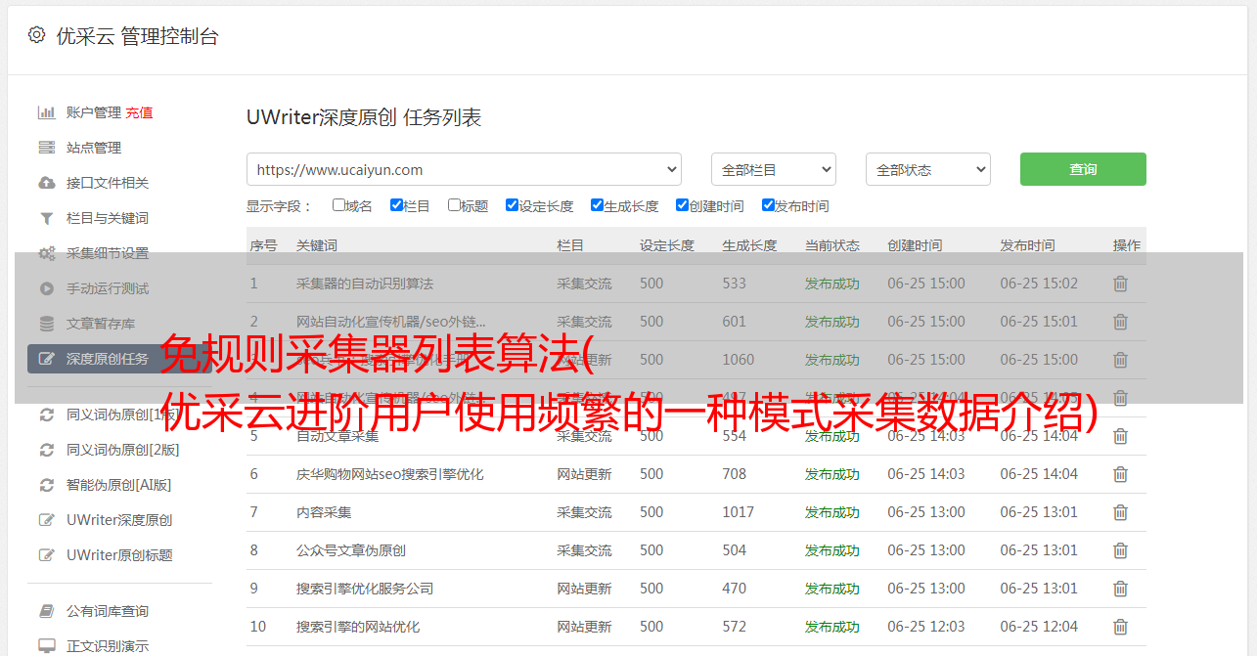Uncheck the 栏目 display field checkbox
The width and height of the screenshot is (1257, 656).
coord(396,205)
